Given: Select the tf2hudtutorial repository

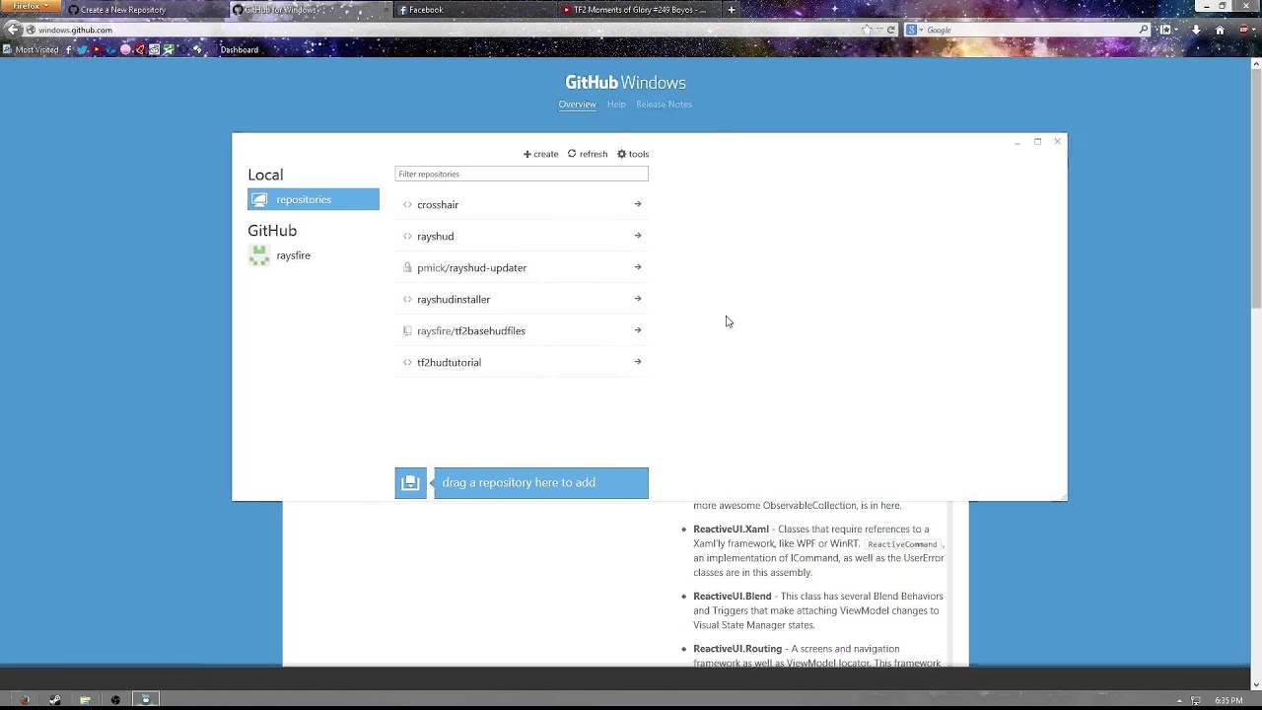Looking at the screenshot, I should point(449,362).
